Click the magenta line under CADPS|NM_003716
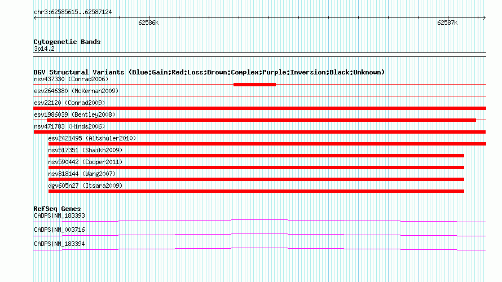Screen dimensions: 502x282 (x=259, y=235)
